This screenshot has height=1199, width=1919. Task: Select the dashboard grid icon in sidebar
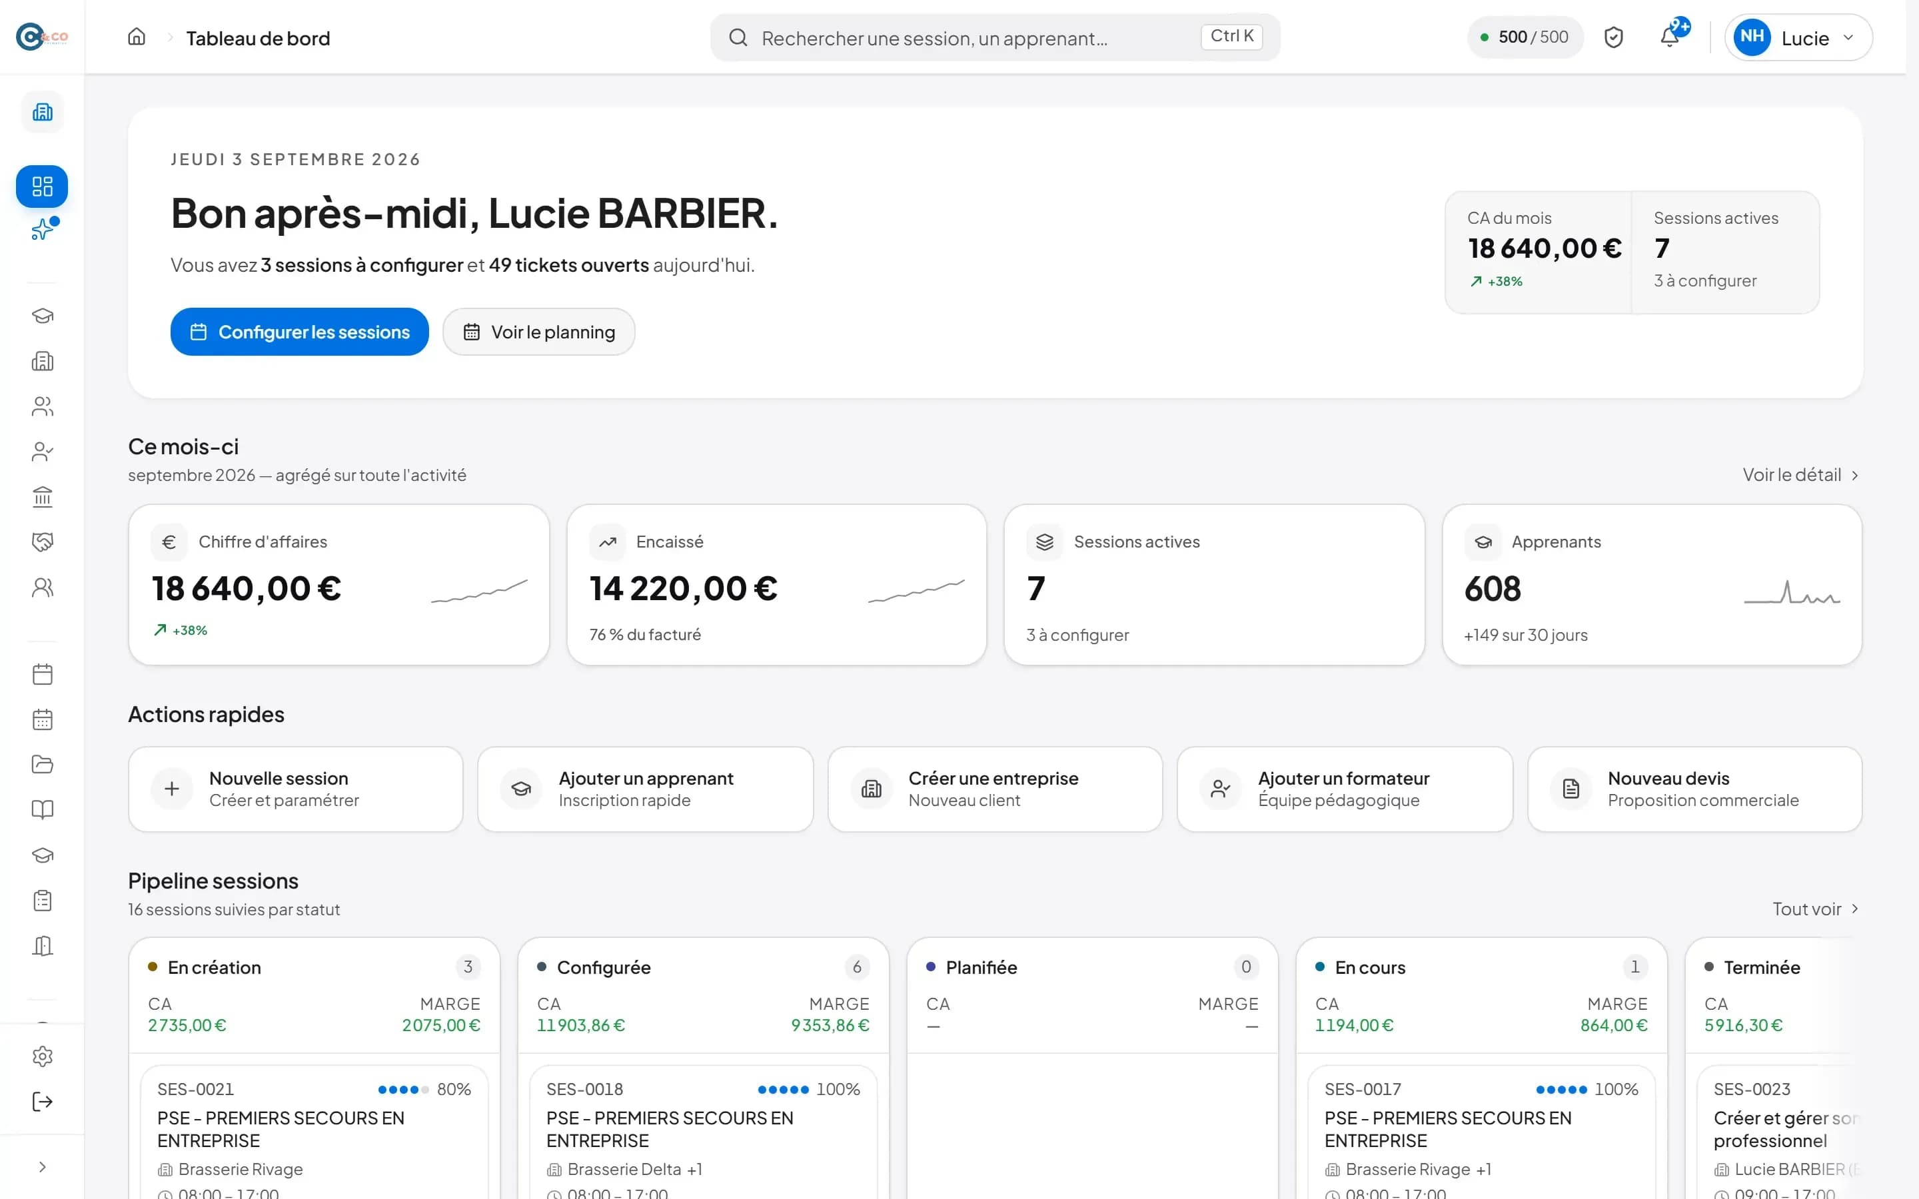42,187
